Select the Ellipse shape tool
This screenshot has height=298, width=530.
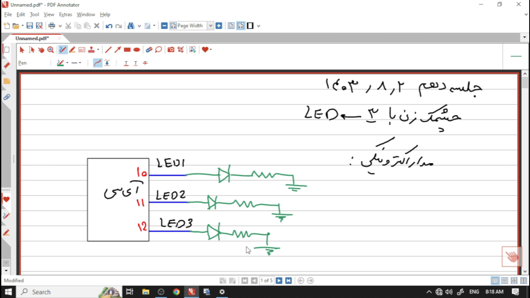(137, 50)
